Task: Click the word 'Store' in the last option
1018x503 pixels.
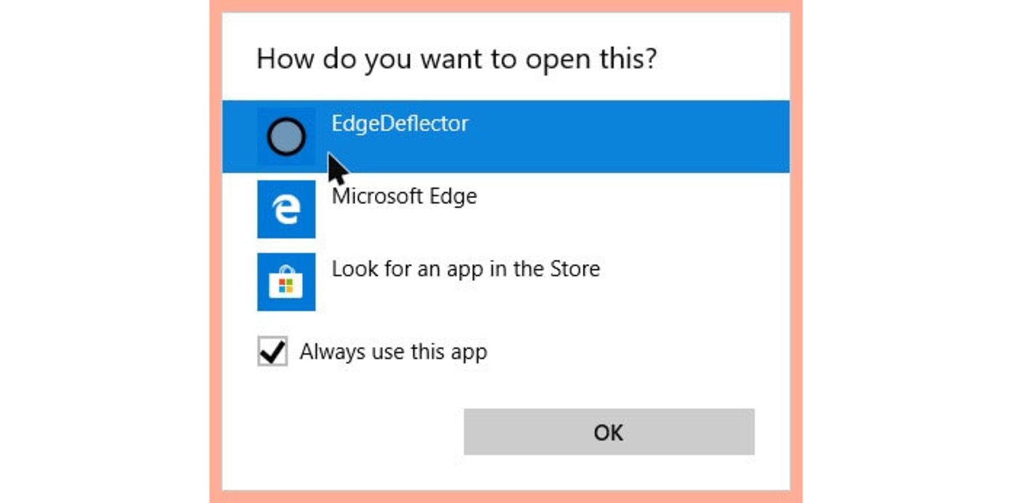Action: point(575,269)
